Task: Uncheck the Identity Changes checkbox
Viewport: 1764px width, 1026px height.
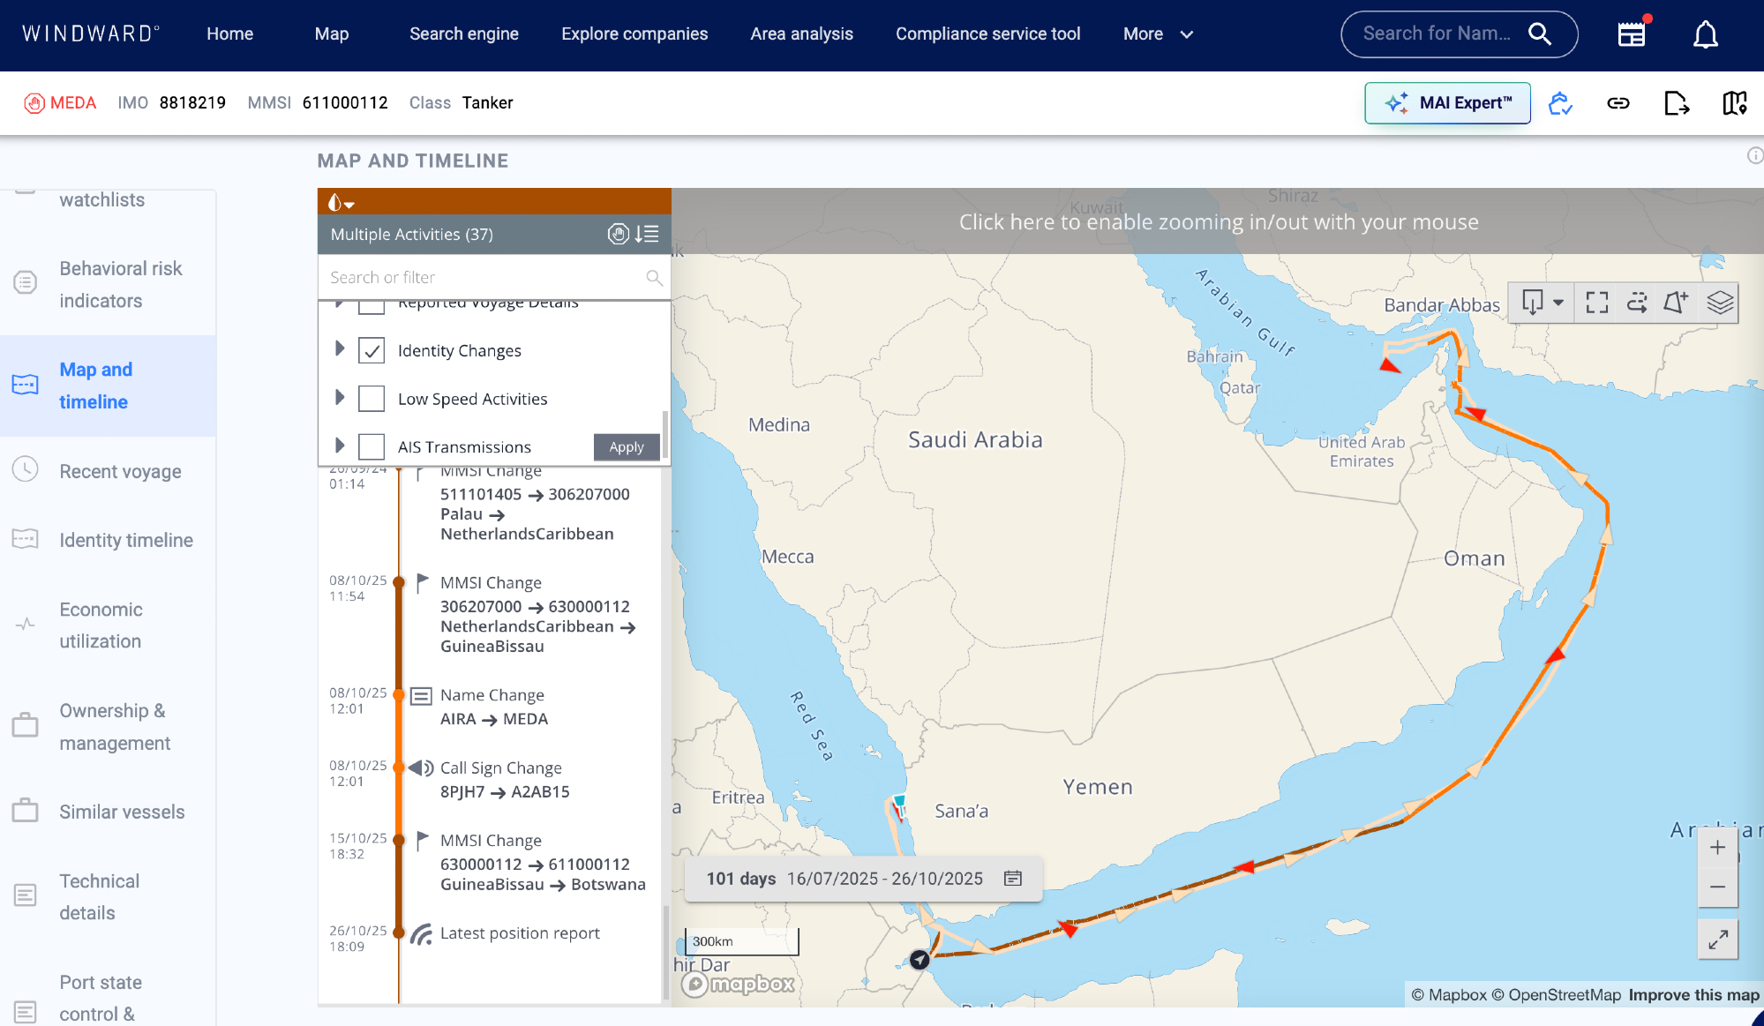Action: (x=372, y=351)
